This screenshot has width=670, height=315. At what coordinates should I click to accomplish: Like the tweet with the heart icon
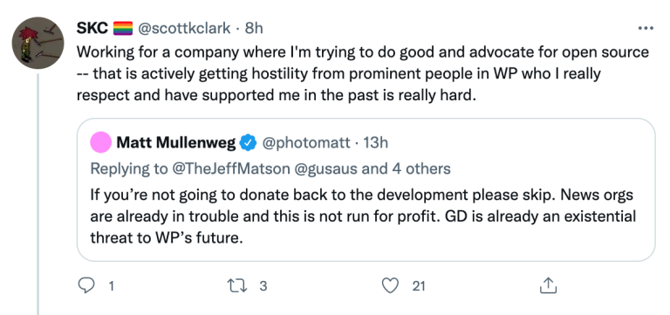click(390, 285)
